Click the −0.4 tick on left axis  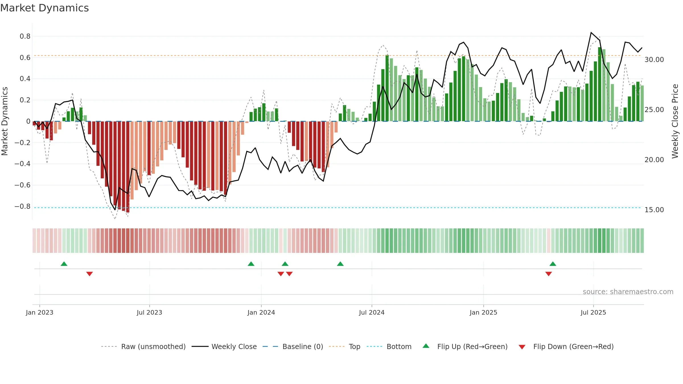tap(22, 164)
